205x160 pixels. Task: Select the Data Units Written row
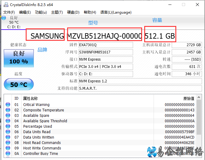pos(100,137)
